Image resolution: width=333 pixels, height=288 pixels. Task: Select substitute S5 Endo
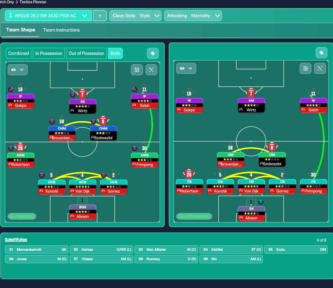(x=296, y=249)
